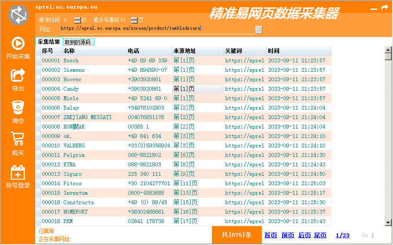Start collection with the play icon
Viewport: 393px width, 245px height.
pos(18,43)
